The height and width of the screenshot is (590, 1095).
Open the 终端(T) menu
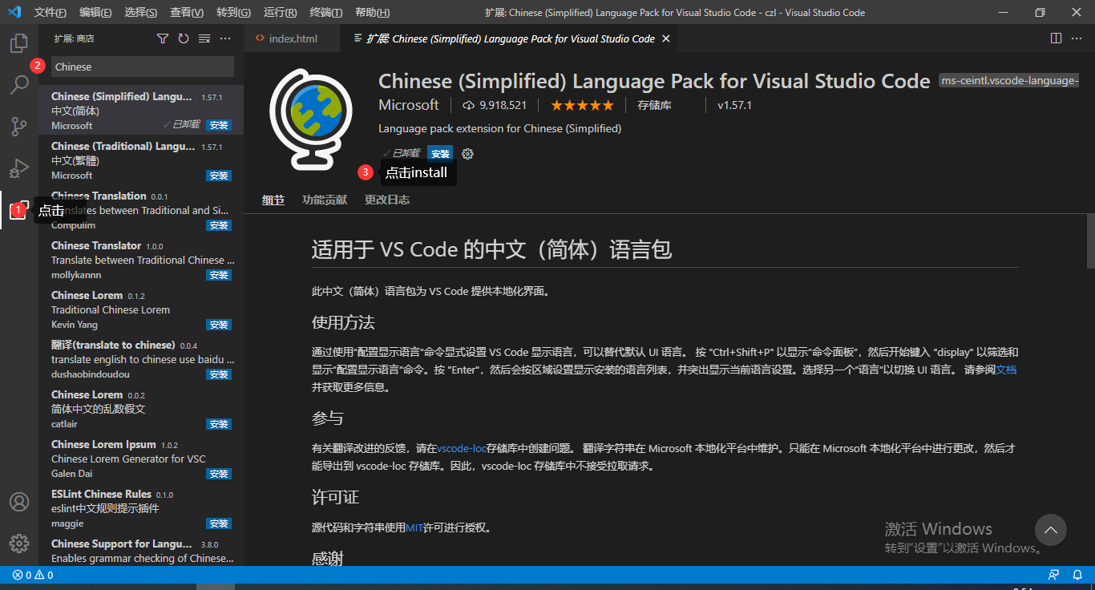pos(325,13)
